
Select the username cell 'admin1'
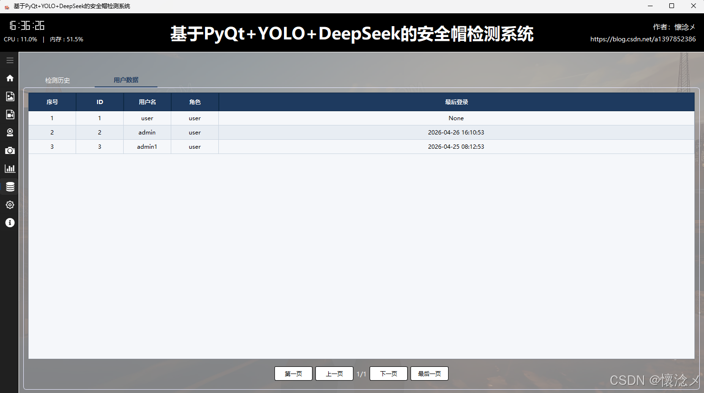(x=147, y=147)
